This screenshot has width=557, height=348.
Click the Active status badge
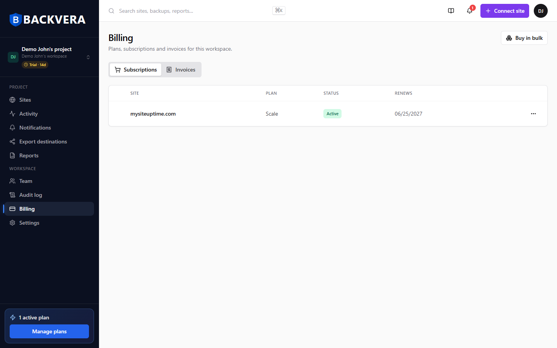click(333, 114)
